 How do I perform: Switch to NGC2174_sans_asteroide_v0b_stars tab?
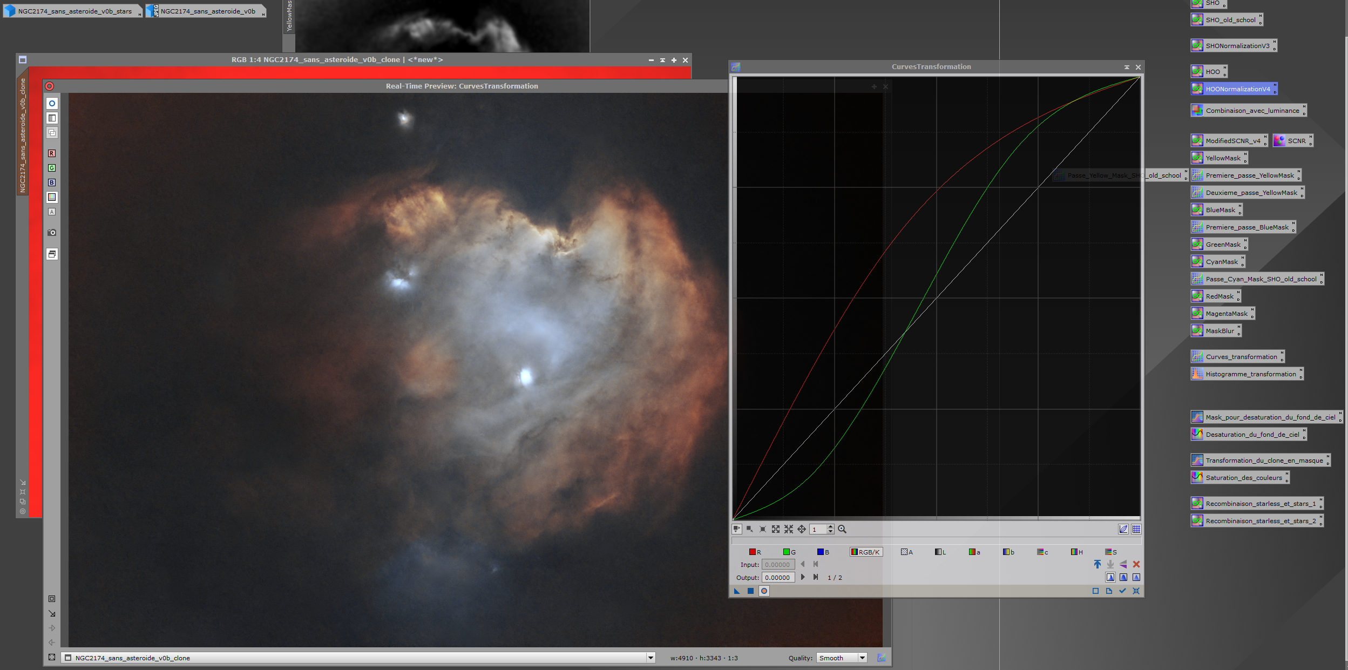(72, 11)
